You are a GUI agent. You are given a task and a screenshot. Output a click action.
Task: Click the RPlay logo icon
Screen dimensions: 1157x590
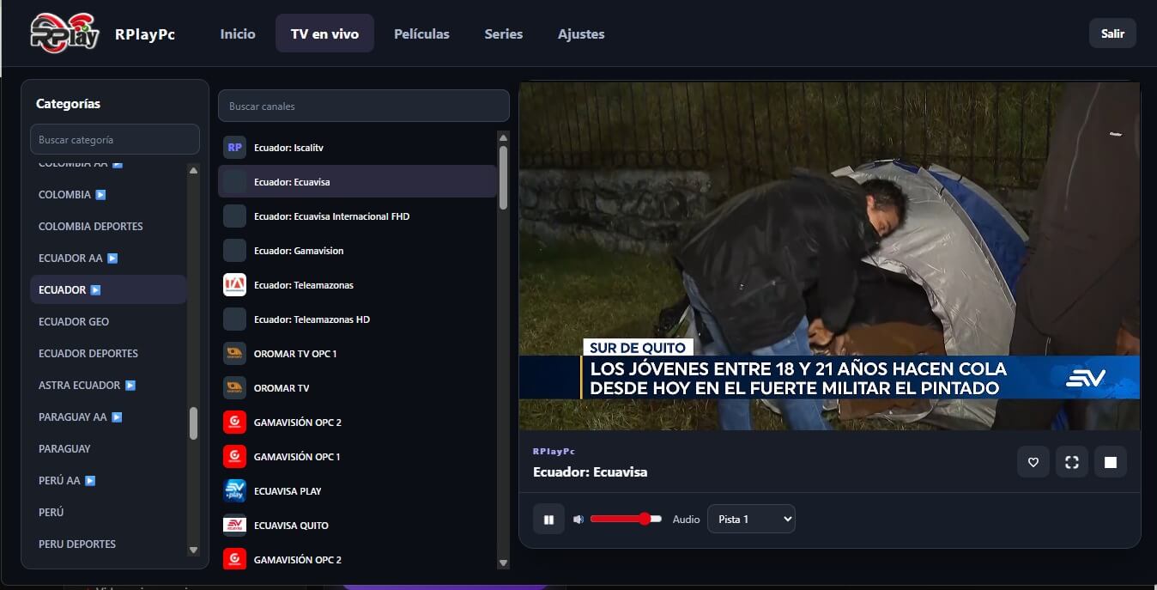pyautogui.click(x=65, y=33)
